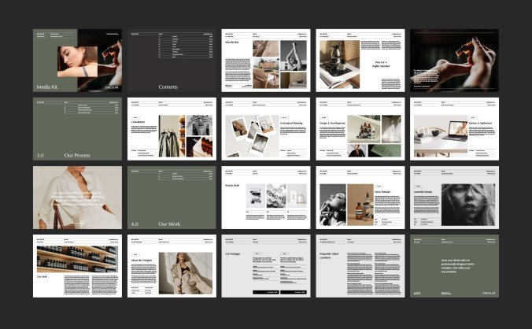Open the Our Story shelf page
Screen dimensions: 532x329
click(x=77, y=265)
